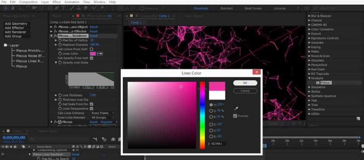
Task: Switch to the Small Screen workspace
Action: [253, 8]
